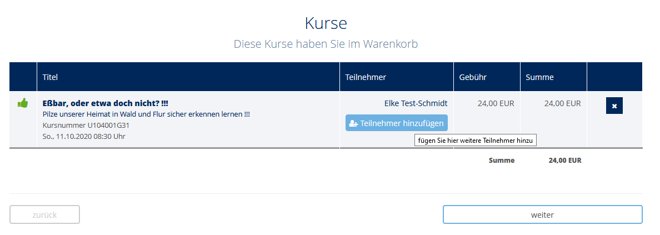Image resolution: width=660 pixels, height=235 pixels.
Task: Click the tooltip about adding further participants
Action: point(476,141)
